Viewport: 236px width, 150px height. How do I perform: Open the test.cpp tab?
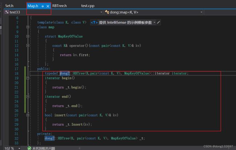point(88,6)
